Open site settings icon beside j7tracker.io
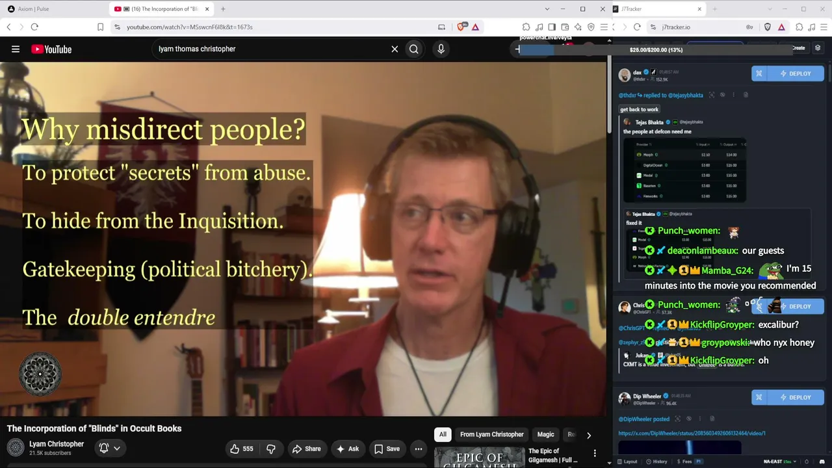Image resolution: width=832 pixels, height=468 pixels. coord(653,27)
